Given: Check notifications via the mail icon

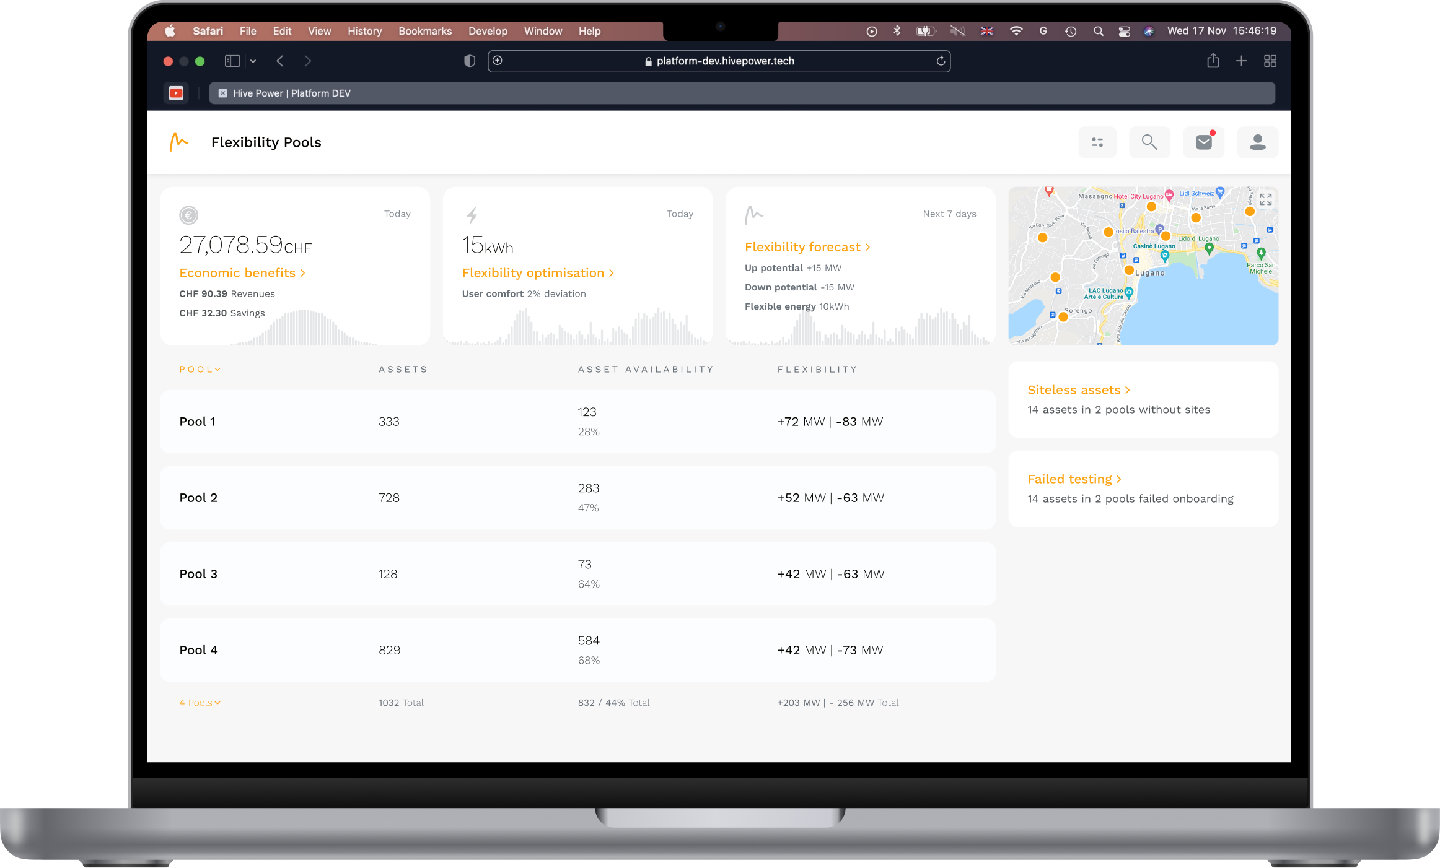Looking at the screenshot, I should pos(1203,142).
